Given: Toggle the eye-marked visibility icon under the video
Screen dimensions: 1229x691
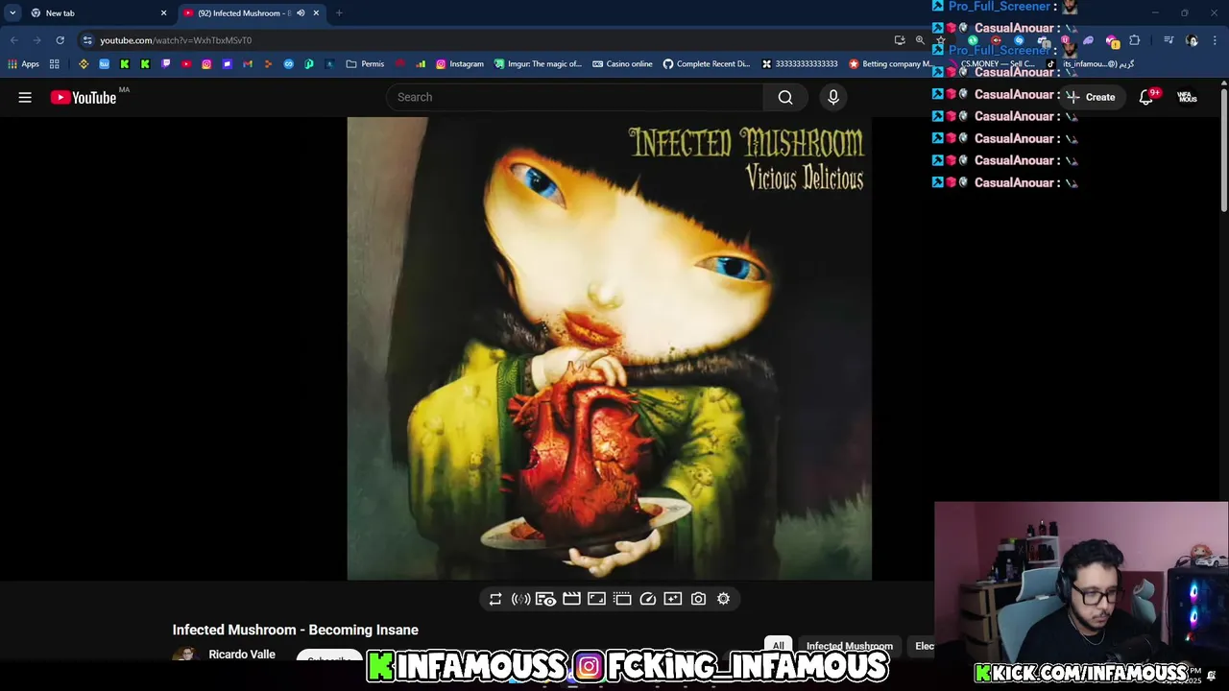Looking at the screenshot, I should click(545, 599).
